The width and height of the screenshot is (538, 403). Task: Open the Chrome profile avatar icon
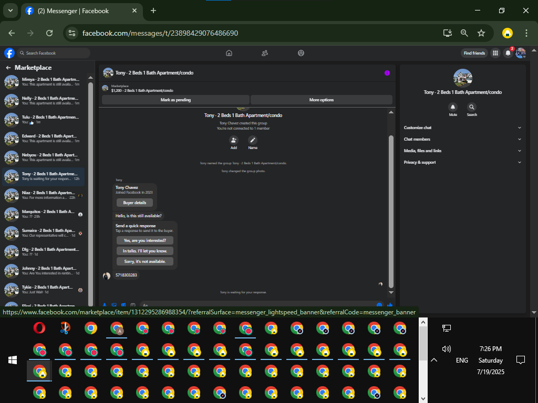(x=508, y=33)
